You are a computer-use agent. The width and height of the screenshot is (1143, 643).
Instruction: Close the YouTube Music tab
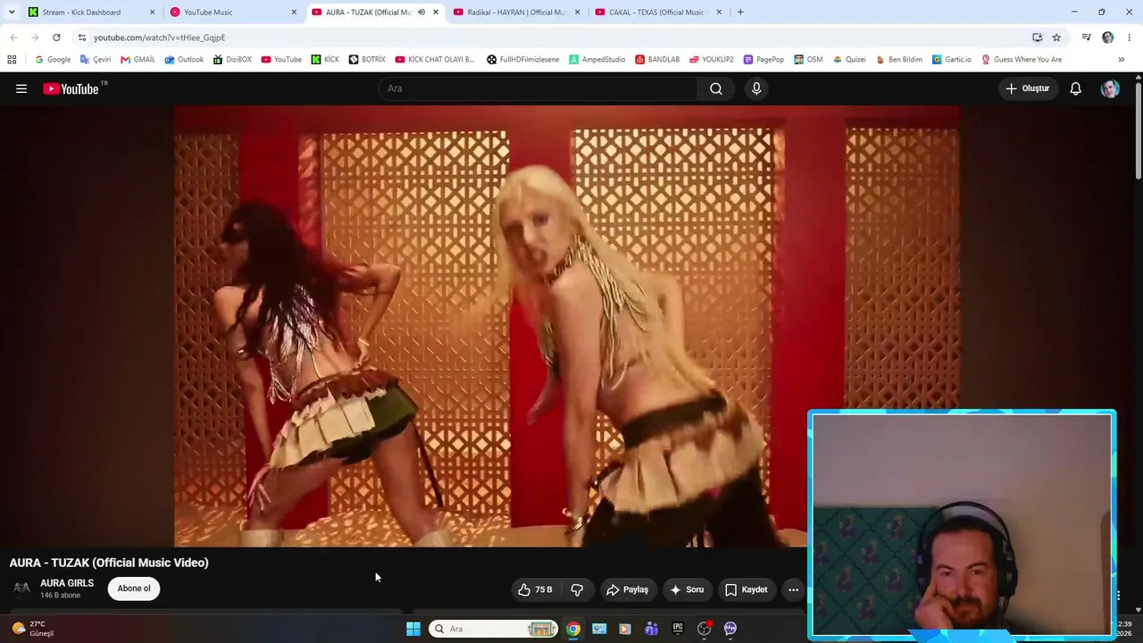pos(294,12)
